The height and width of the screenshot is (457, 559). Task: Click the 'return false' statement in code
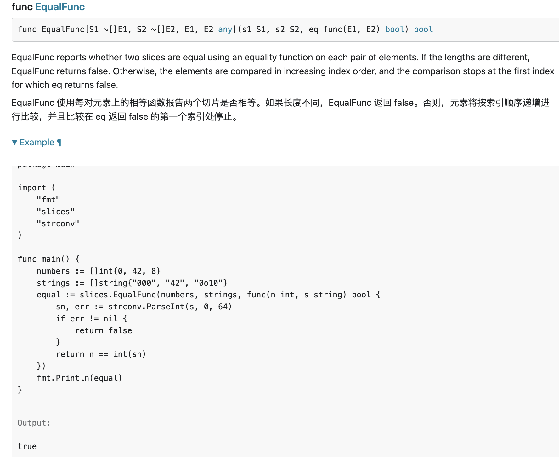coord(104,330)
